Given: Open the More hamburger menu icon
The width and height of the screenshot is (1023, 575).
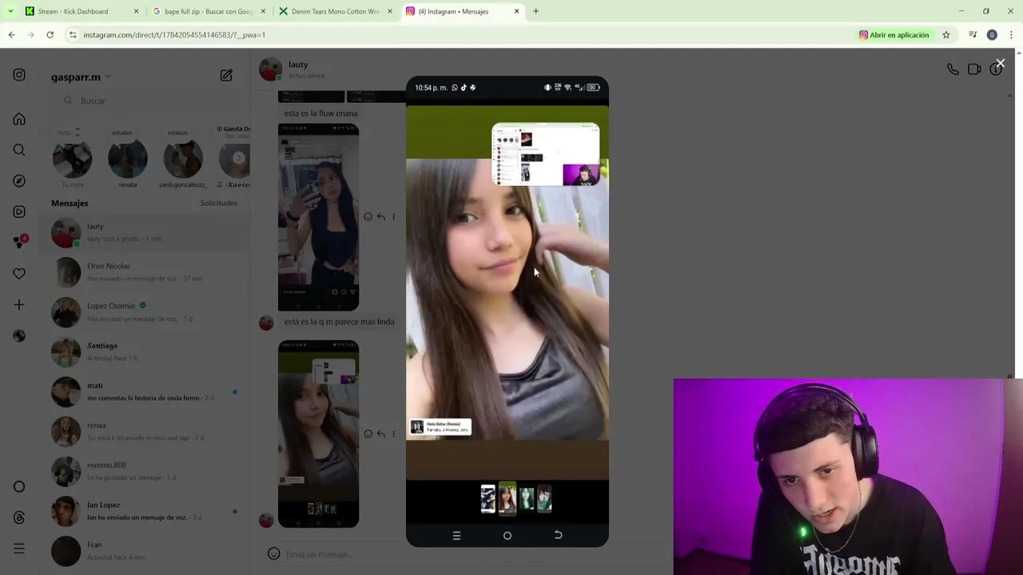Looking at the screenshot, I should pos(19,549).
